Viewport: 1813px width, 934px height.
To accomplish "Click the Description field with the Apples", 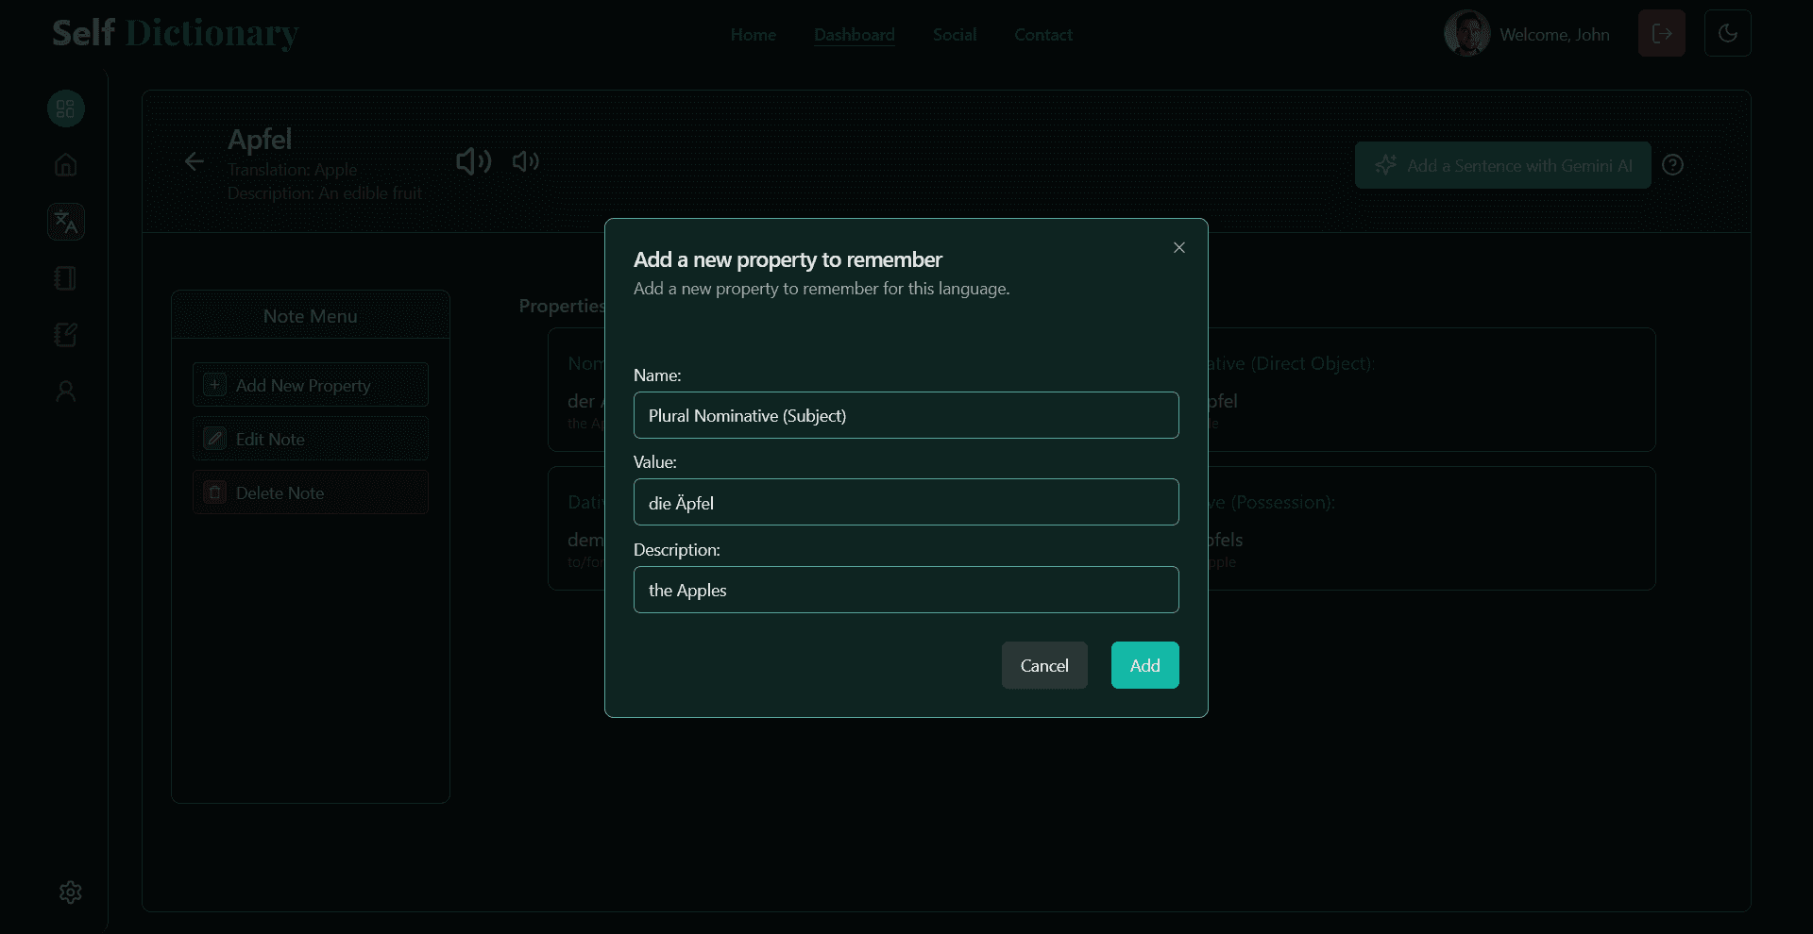I will [906, 590].
